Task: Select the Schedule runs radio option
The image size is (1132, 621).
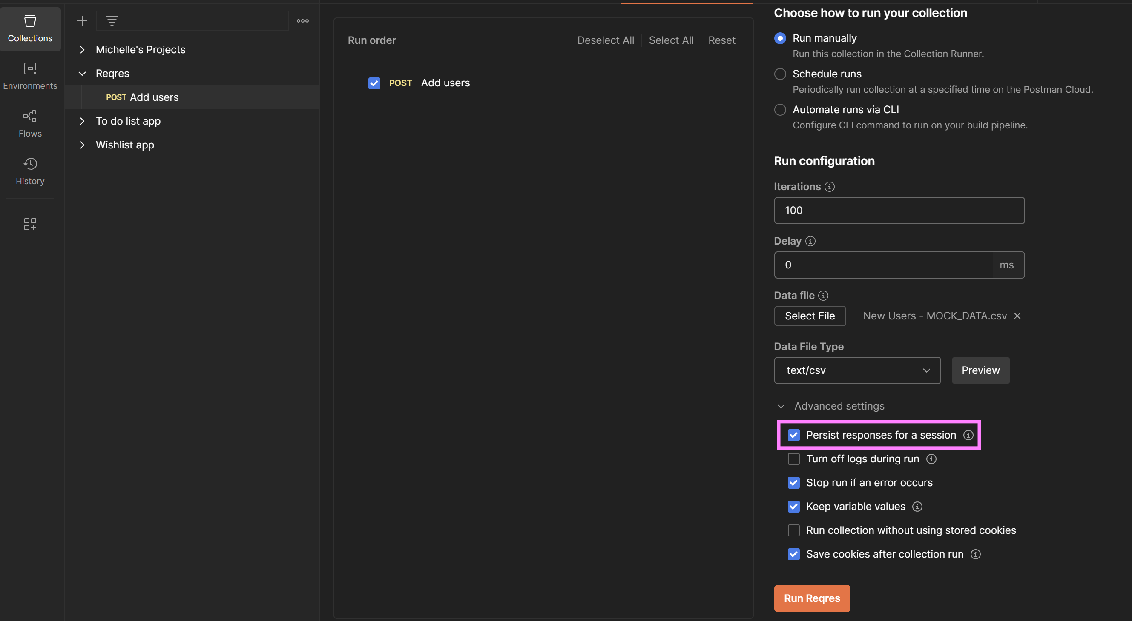Action: point(780,74)
